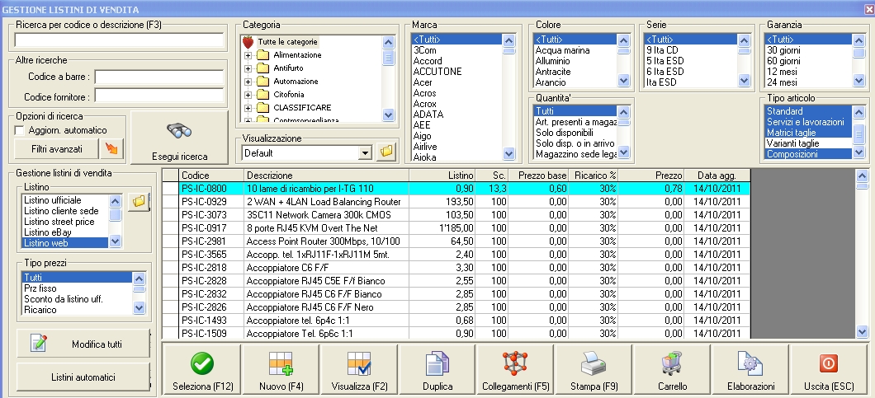Image resolution: width=875 pixels, height=398 pixels.
Task: Click the Duplica button
Action: 437,370
